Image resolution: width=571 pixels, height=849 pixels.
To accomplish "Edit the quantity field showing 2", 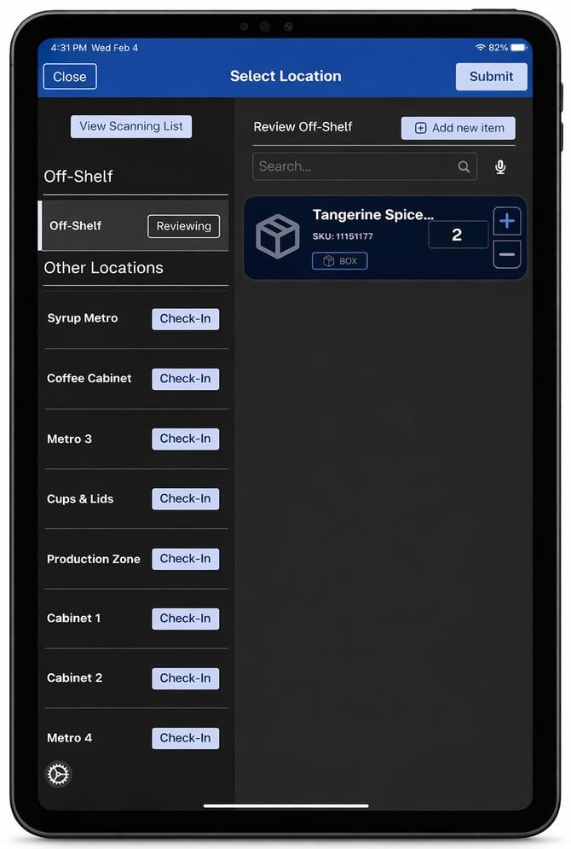I will tap(458, 235).
